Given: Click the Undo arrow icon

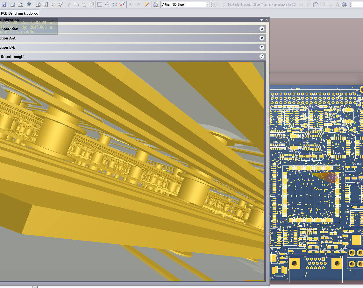Looking at the screenshot, I should pos(131,4).
